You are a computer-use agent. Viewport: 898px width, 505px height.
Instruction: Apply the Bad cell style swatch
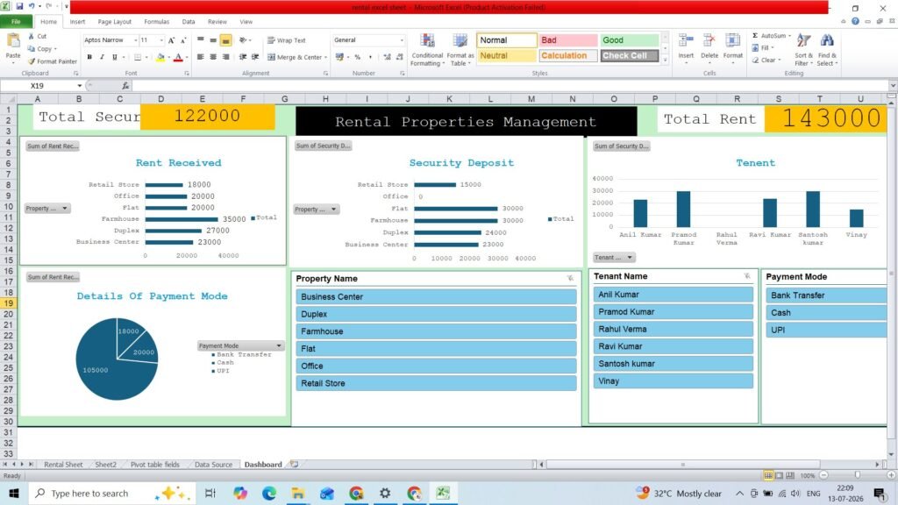pos(568,40)
